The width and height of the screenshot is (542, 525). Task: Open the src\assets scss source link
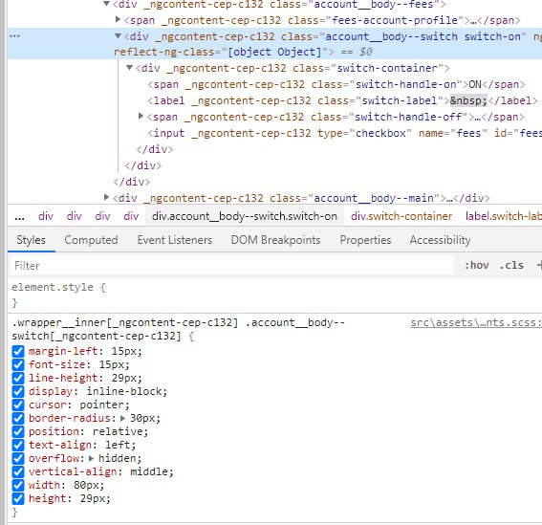pyautogui.click(x=476, y=322)
